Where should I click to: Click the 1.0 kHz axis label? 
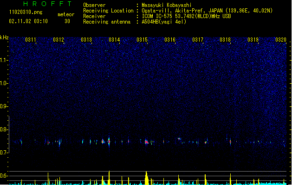pos(4,83)
